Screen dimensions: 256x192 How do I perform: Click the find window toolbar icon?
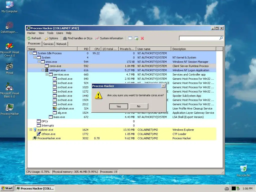pyautogui.click(x=130, y=38)
